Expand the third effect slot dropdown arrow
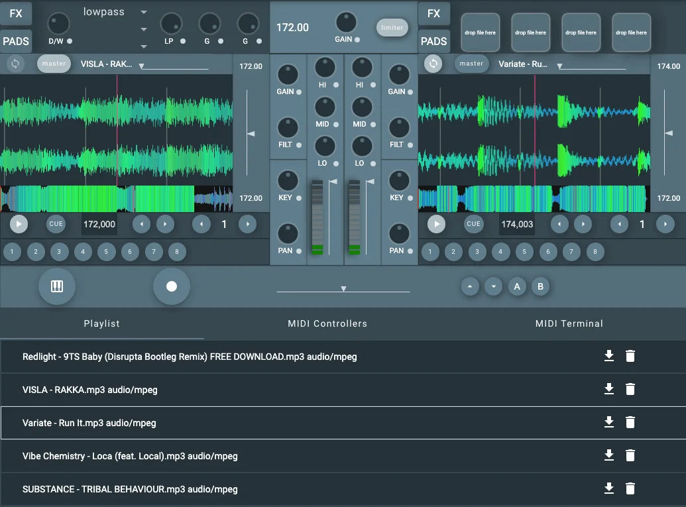 point(144,46)
